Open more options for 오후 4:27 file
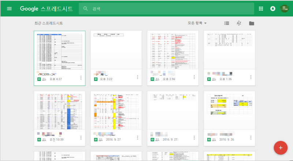Image resolution: width=293 pixels, height=161 pixels. click(x=81, y=78)
